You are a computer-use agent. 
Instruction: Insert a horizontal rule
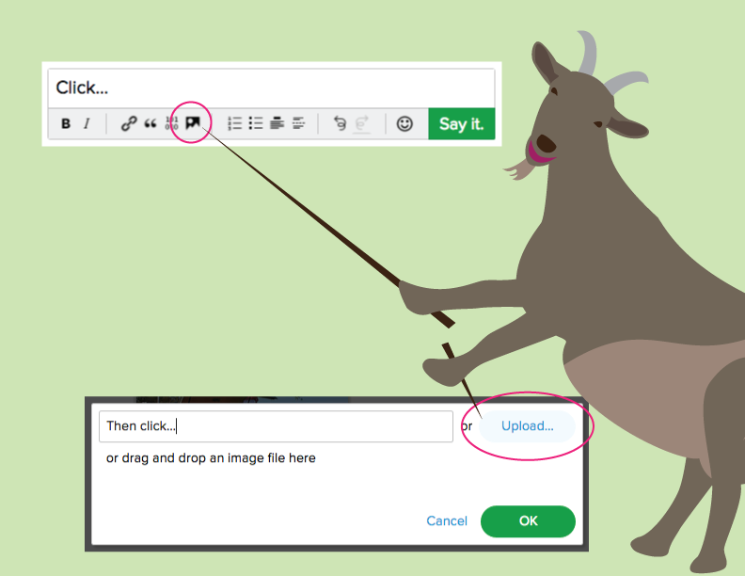tap(299, 123)
